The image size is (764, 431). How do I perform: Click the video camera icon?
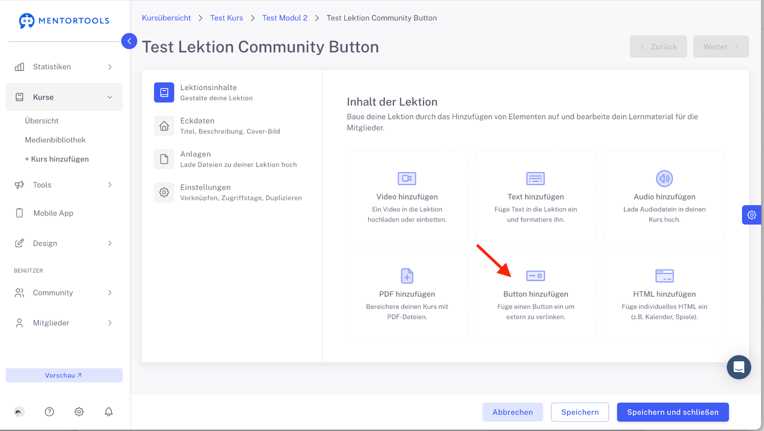[x=407, y=179]
